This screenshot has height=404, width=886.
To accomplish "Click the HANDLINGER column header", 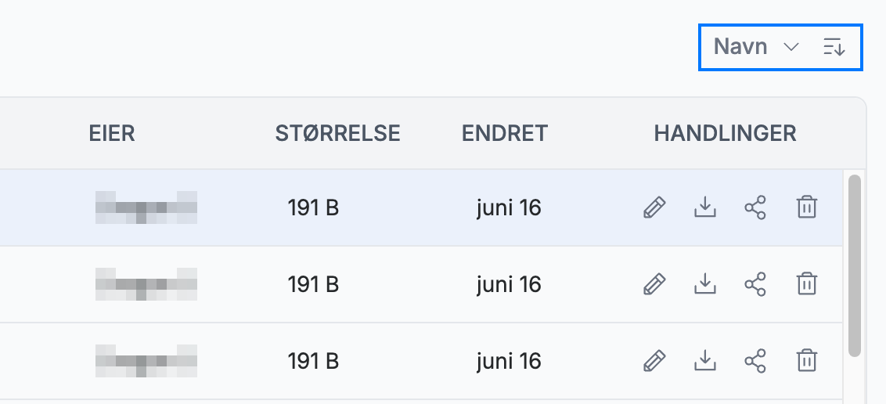I will (725, 134).
